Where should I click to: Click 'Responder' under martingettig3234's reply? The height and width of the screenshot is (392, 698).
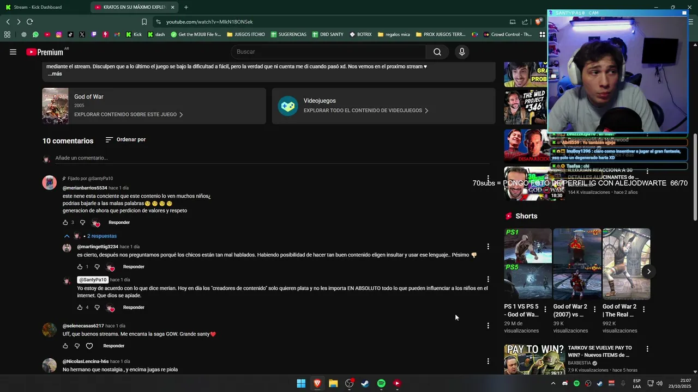point(134,267)
